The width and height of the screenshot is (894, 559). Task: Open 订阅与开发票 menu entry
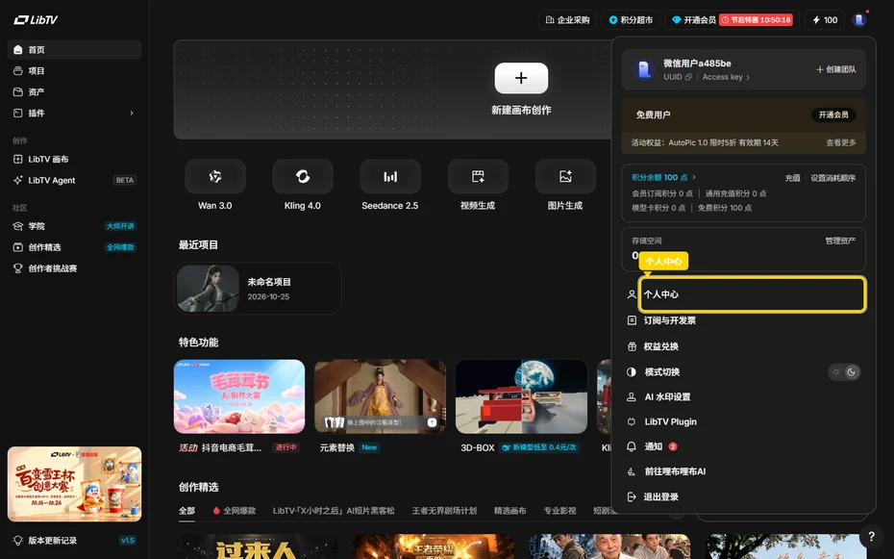(x=743, y=320)
